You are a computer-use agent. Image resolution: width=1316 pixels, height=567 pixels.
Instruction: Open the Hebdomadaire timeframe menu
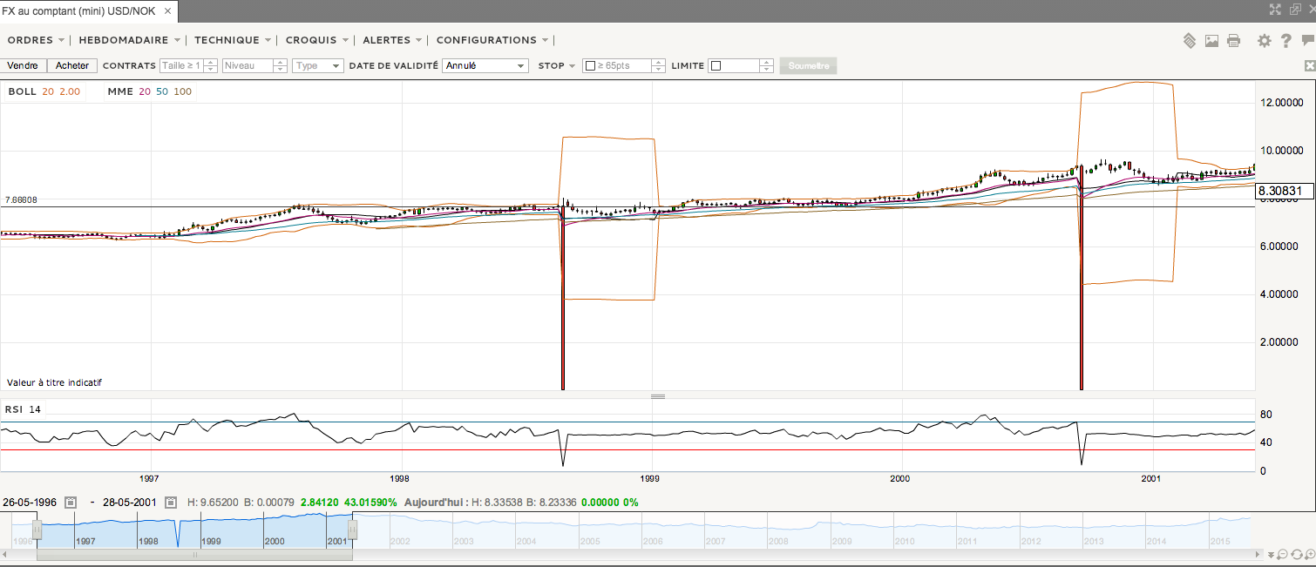[129, 40]
